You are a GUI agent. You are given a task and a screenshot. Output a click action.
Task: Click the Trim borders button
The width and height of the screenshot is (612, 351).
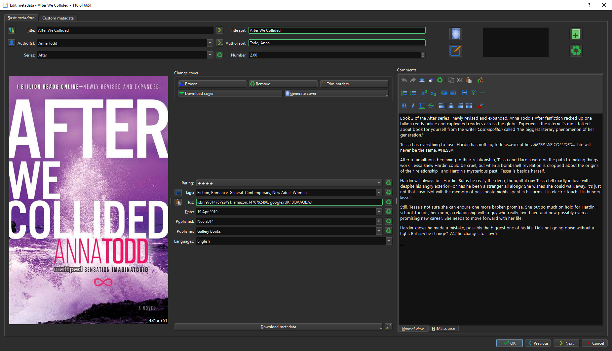(354, 84)
